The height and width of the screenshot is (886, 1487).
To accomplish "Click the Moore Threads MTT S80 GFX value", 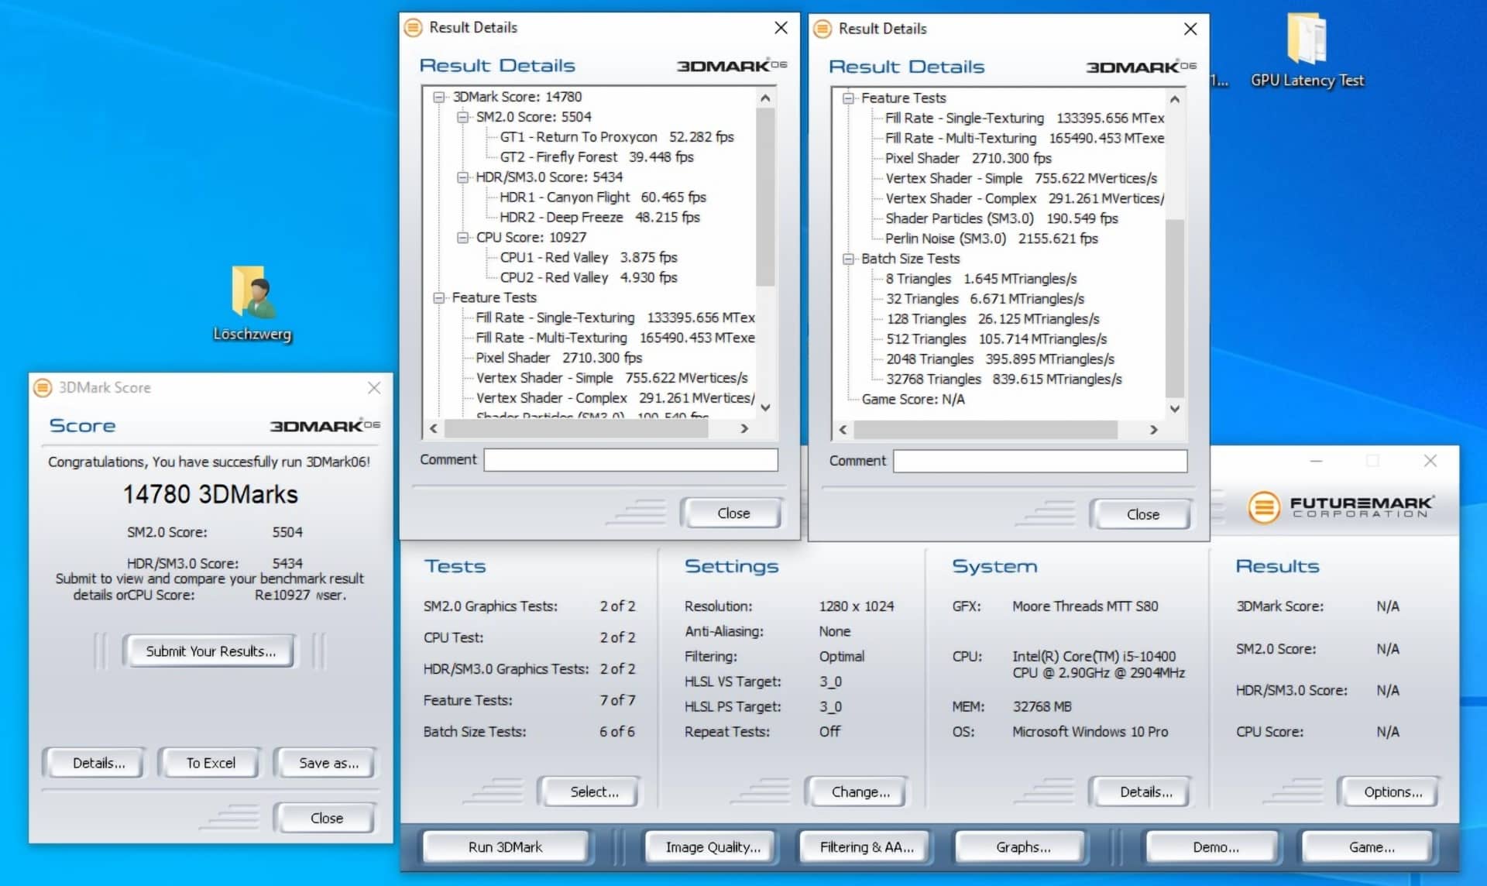I will point(1085,606).
